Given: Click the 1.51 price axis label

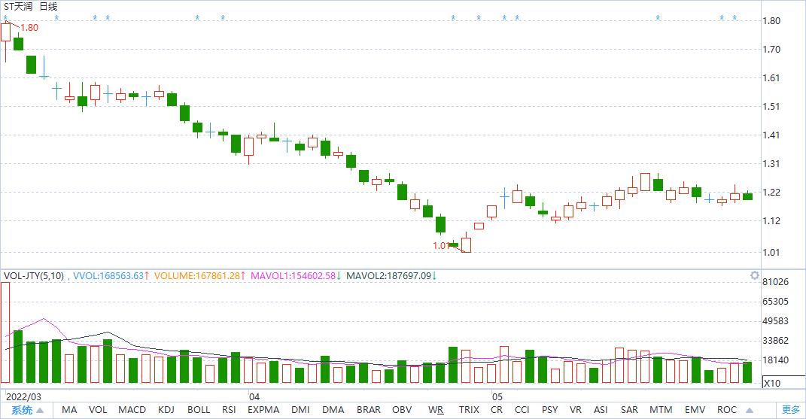Looking at the screenshot, I should click(771, 107).
